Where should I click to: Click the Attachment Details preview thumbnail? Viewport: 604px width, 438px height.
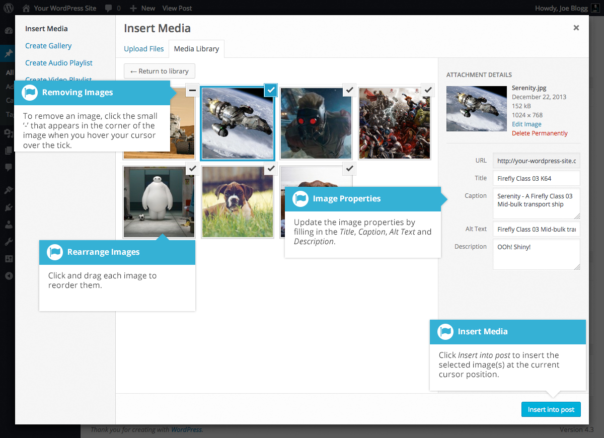pyautogui.click(x=477, y=108)
